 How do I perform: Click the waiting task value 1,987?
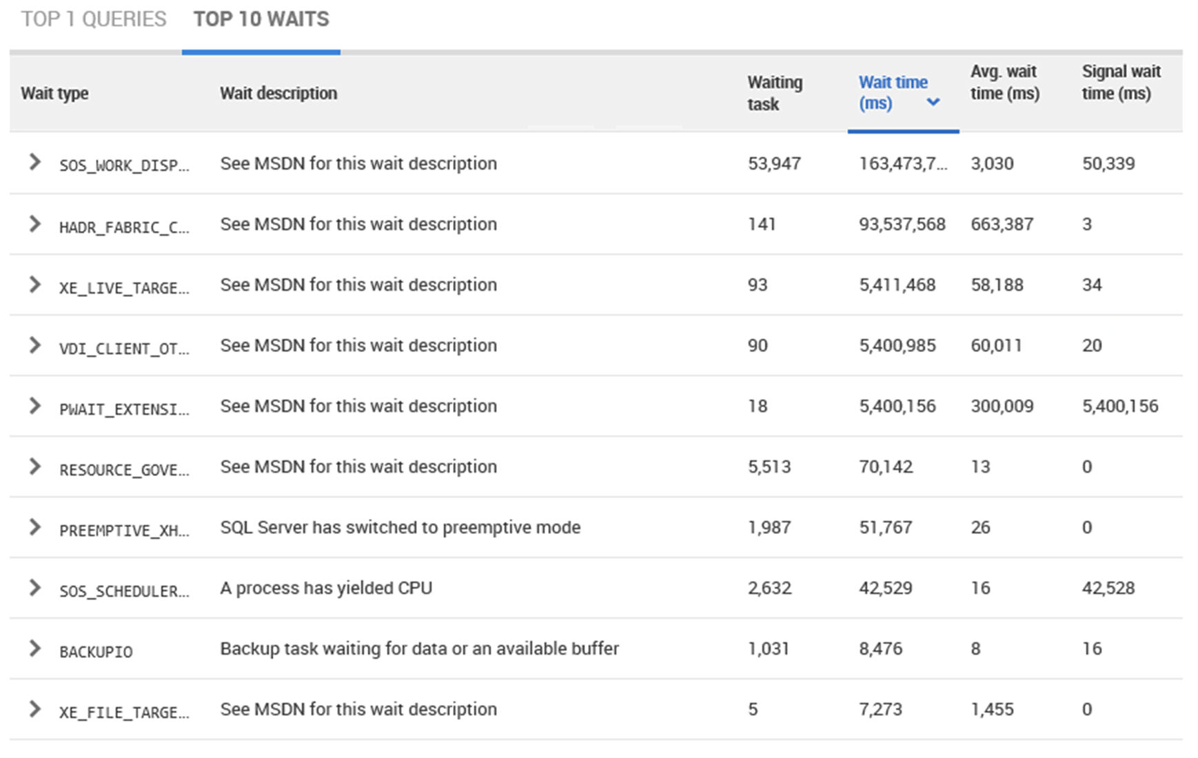point(769,527)
